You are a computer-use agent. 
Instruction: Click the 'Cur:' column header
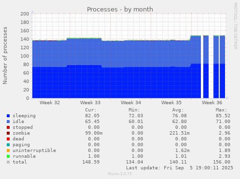coord(91,110)
